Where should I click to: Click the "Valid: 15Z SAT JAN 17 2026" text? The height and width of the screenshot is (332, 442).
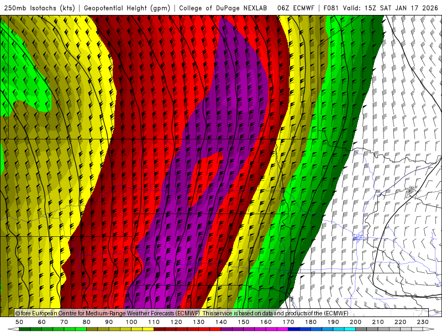(391, 8)
